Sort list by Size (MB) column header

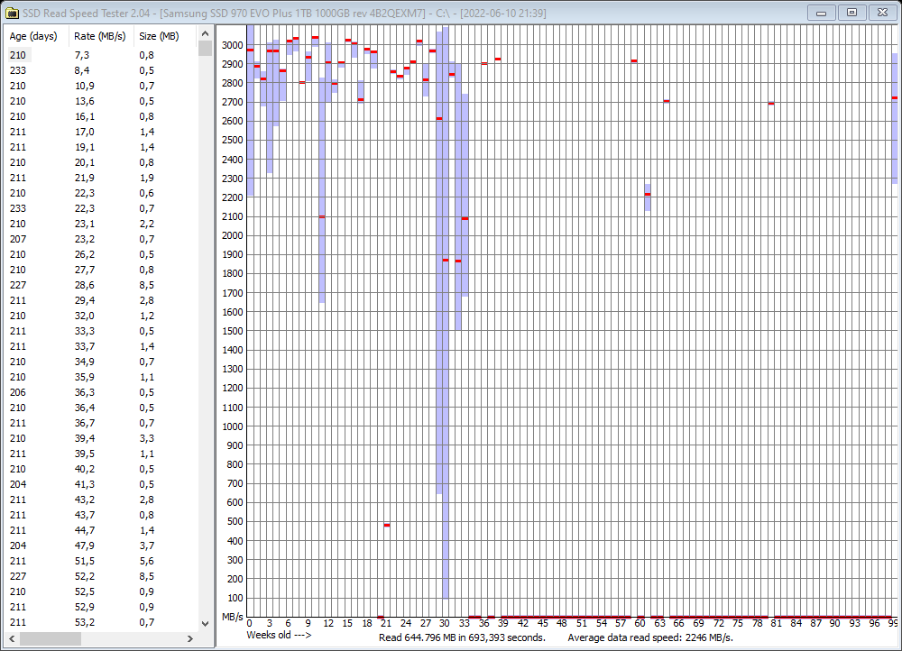click(x=159, y=36)
